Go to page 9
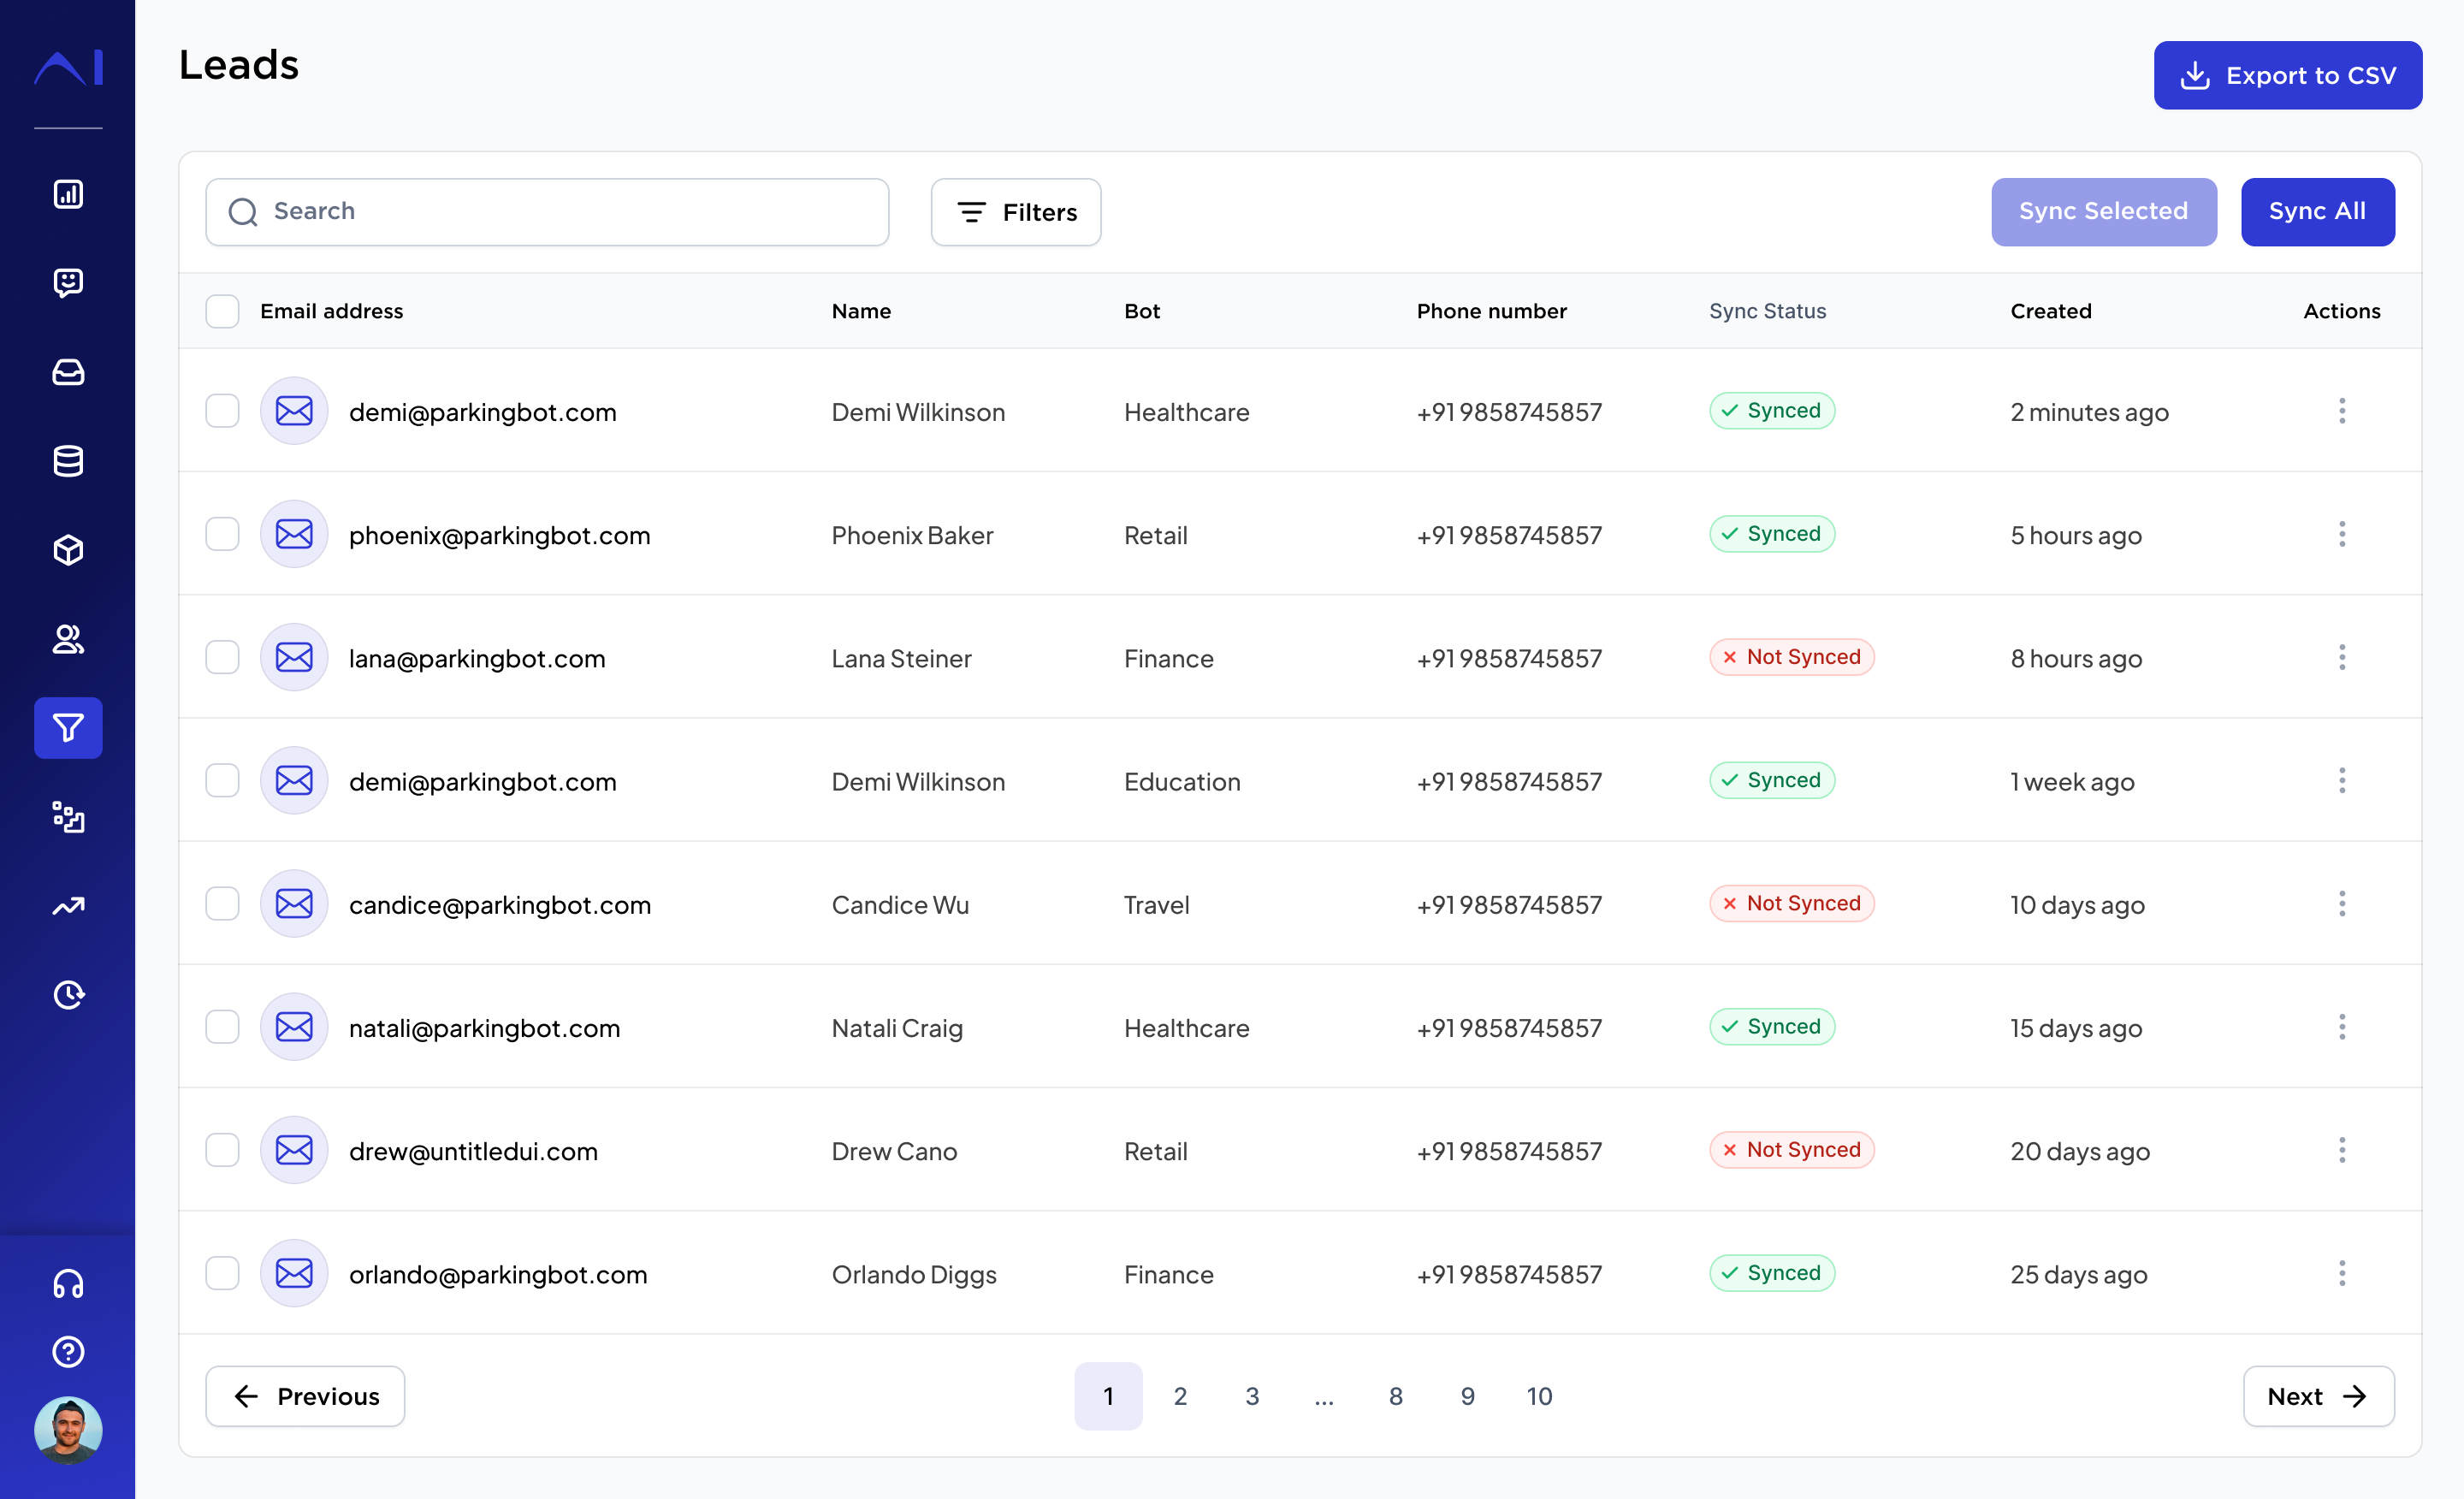 (1468, 1396)
